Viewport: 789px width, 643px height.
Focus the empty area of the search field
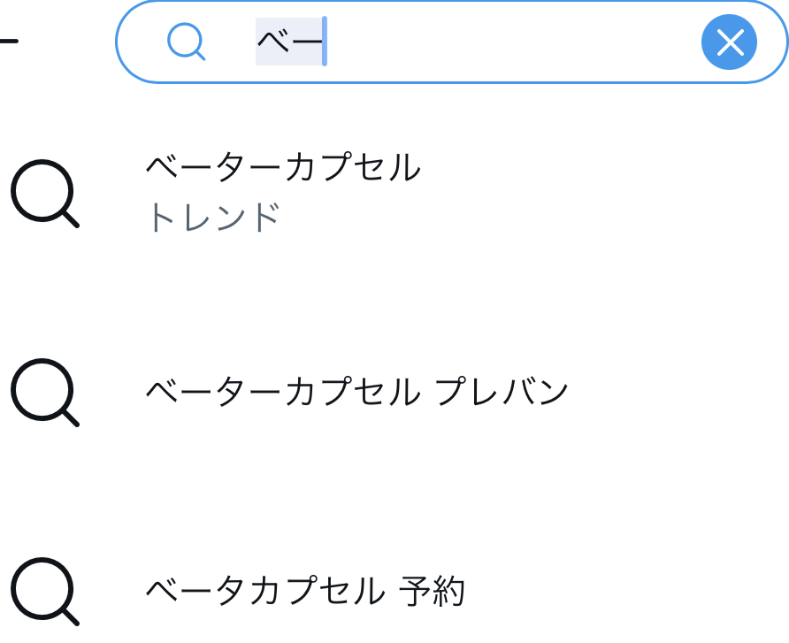pyautogui.click(x=513, y=42)
